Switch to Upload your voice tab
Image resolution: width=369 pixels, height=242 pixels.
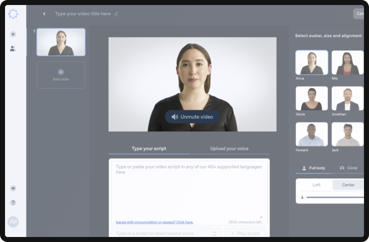click(229, 148)
